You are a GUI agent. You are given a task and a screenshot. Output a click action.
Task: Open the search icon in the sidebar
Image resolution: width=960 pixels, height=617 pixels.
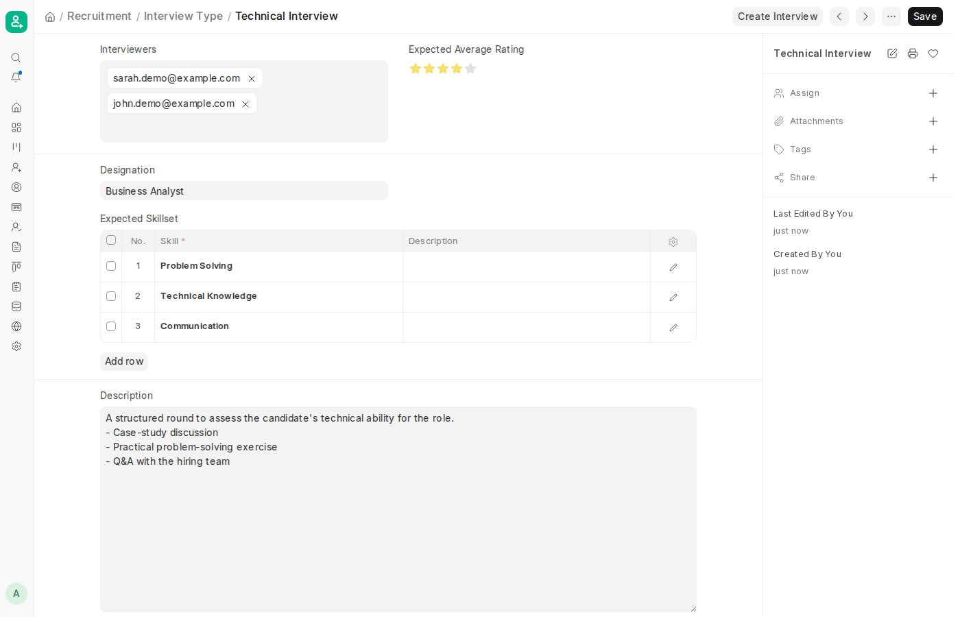(16, 58)
